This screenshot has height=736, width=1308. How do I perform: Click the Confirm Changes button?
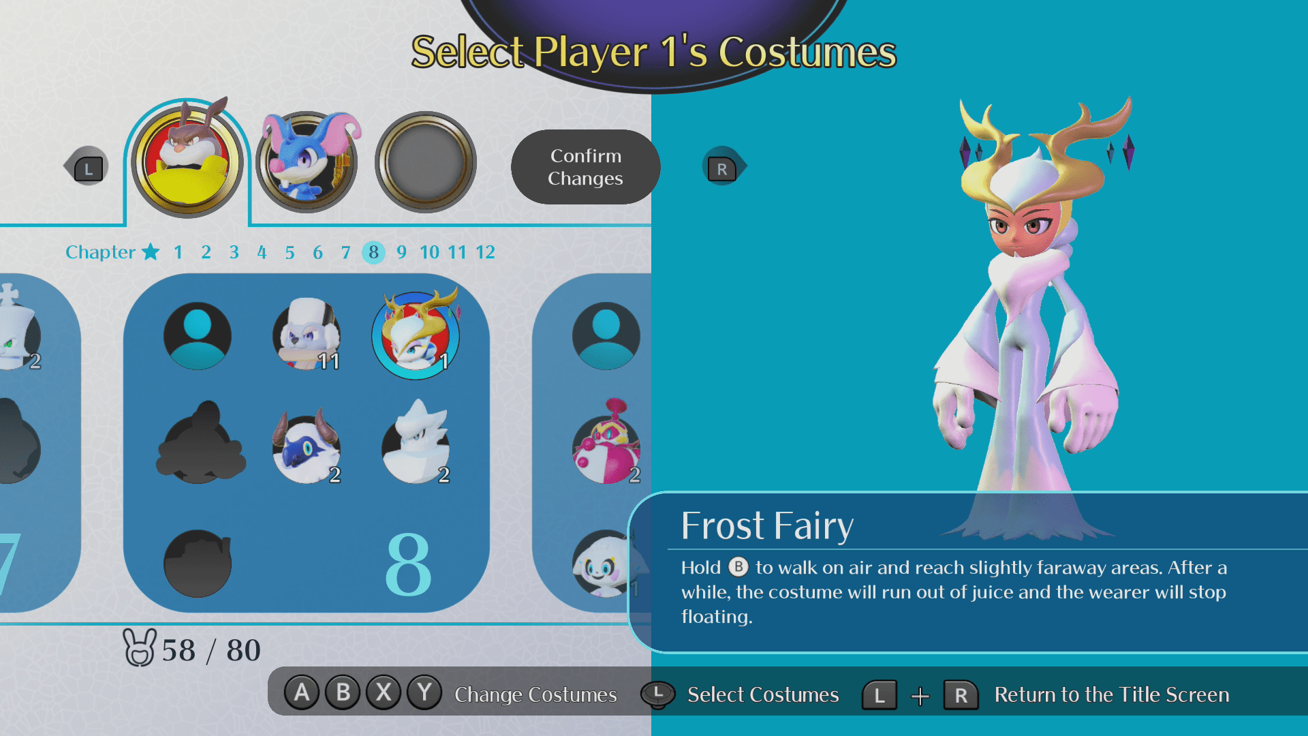(x=586, y=167)
